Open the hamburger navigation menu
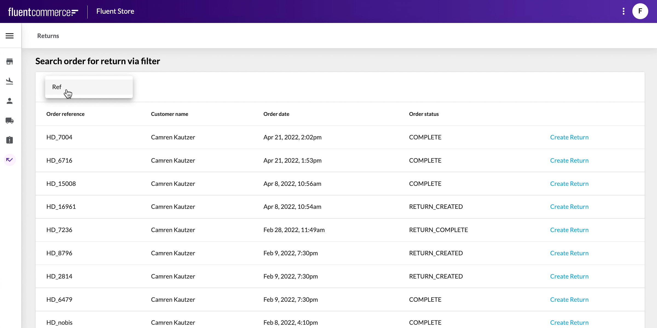Viewport: 657px width, 328px height. pos(10,36)
